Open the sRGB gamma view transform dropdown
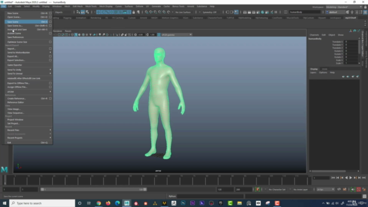The height and width of the screenshot is (207, 368). coord(177,34)
